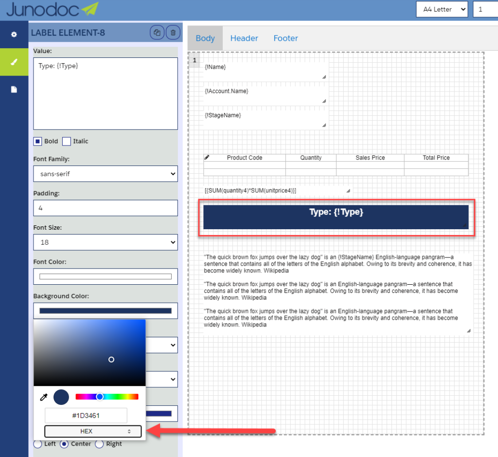Click resize handle of {!Account.Name} element
The image size is (498, 457).
[x=324, y=101]
